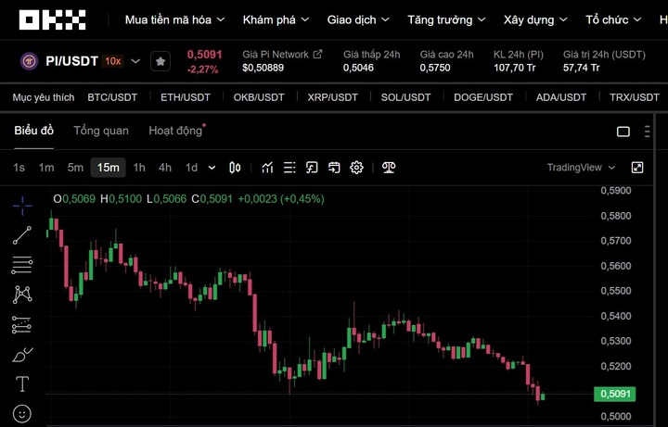Expand the Khám phá menu
Screen dimensions: 668x427
(x=276, y=20)
